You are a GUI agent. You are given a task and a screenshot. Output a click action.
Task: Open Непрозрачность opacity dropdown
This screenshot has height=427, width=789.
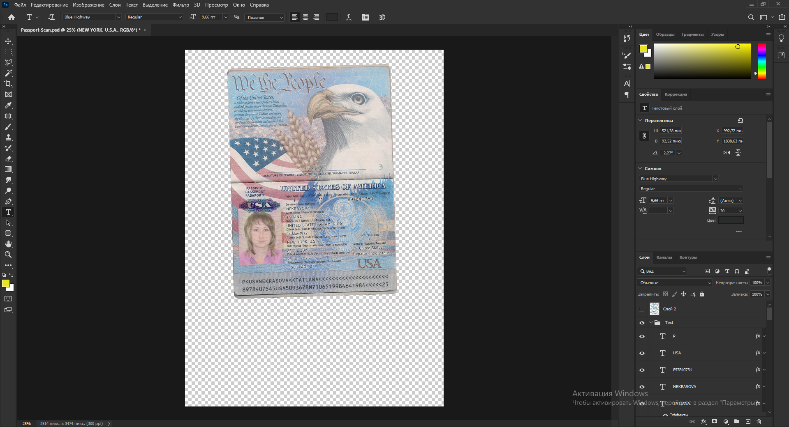[x=768, y=282]
